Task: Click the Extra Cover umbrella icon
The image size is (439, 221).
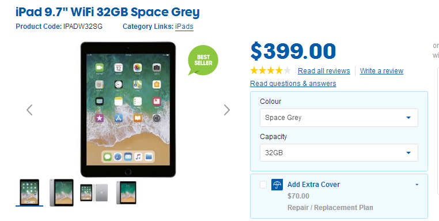Action: pyautogui.click(x=277, y=185)
